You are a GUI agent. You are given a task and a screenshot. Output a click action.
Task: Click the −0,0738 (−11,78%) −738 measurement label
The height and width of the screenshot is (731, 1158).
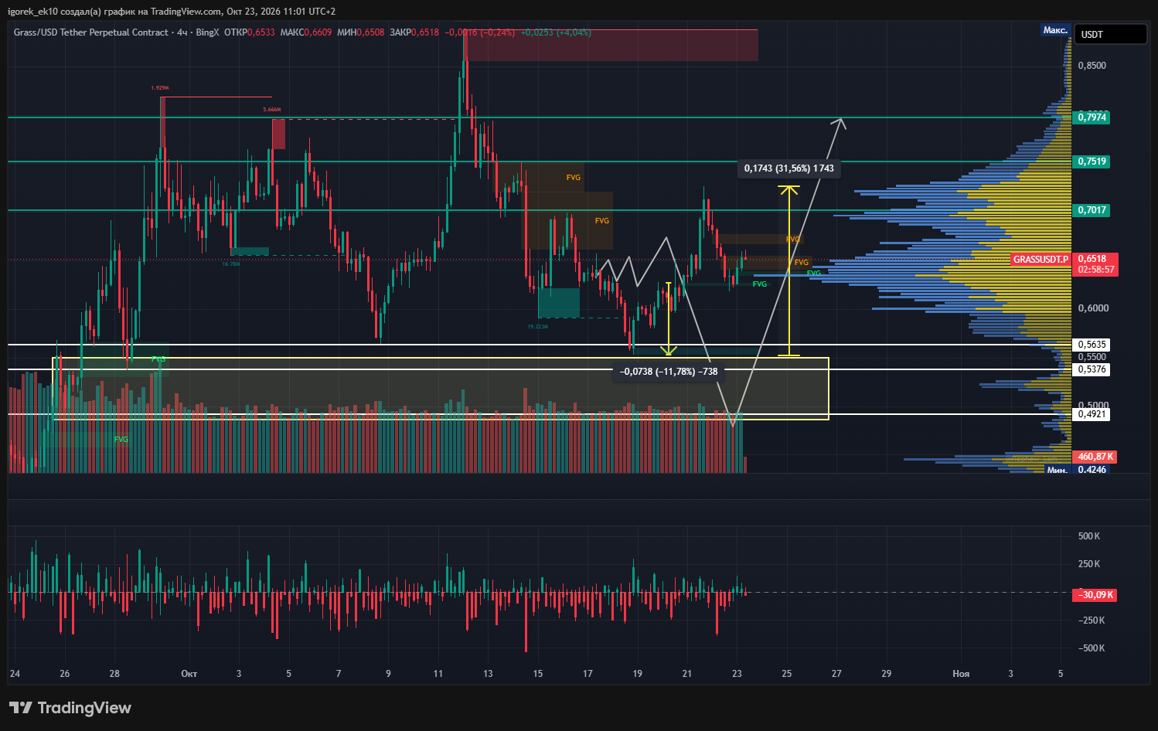coord(669,372)
